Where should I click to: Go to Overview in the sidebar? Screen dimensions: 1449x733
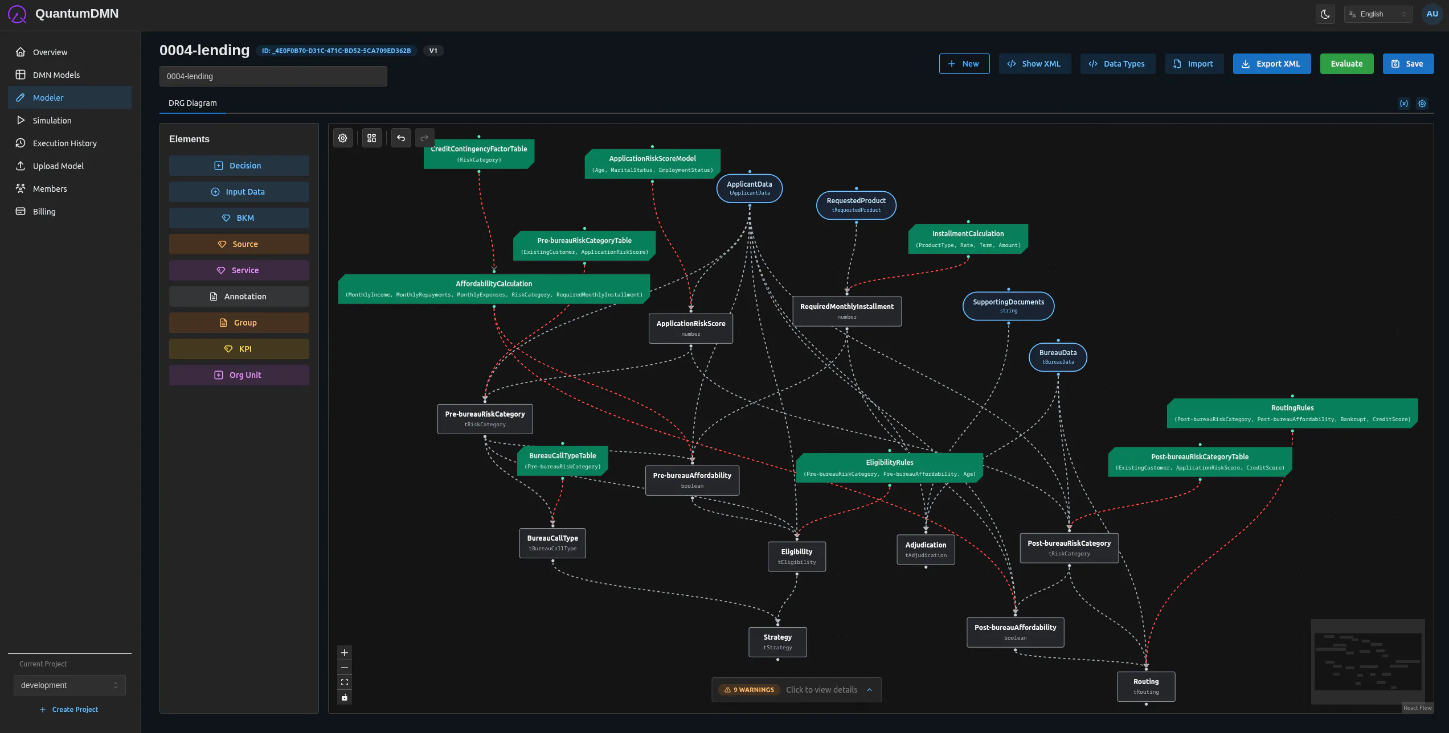[69, 52]
